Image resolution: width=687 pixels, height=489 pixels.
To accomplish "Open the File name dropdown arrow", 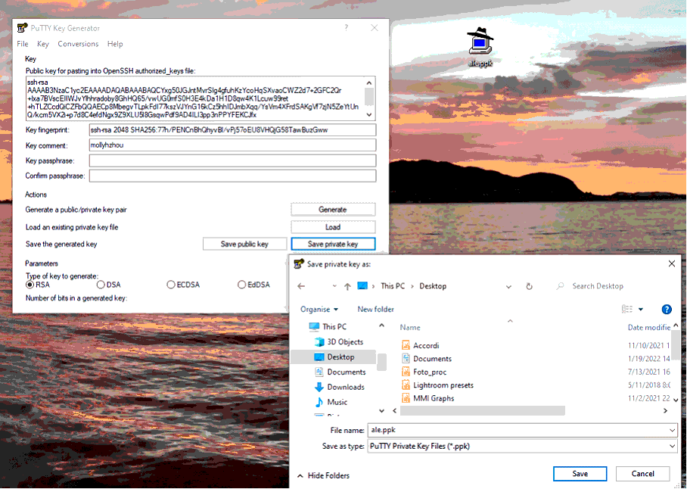I will click(672, 430).
